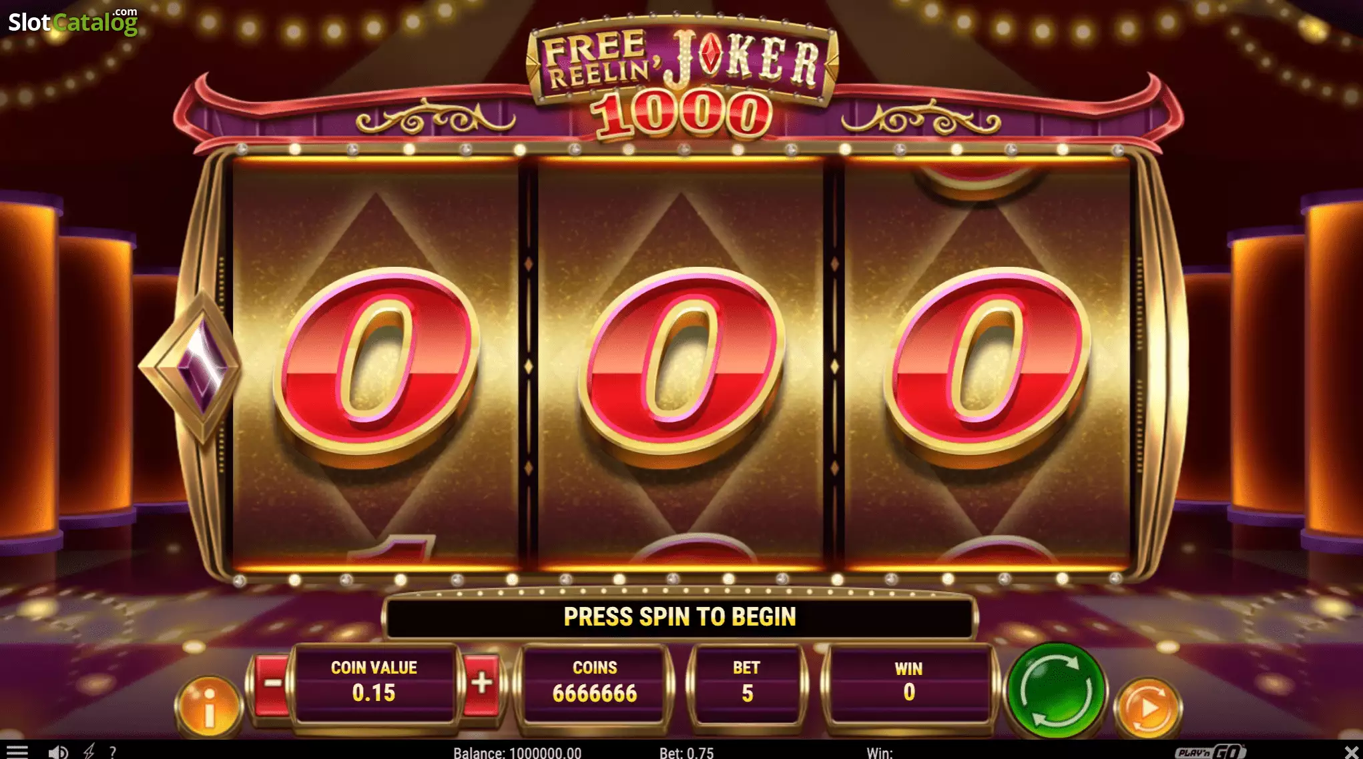Open help with the question mark icon
The image size is (1363, 759).
coord(112,752)
